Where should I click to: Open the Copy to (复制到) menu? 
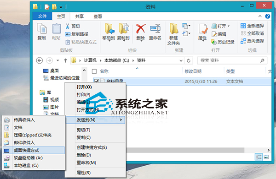(123, 33)
